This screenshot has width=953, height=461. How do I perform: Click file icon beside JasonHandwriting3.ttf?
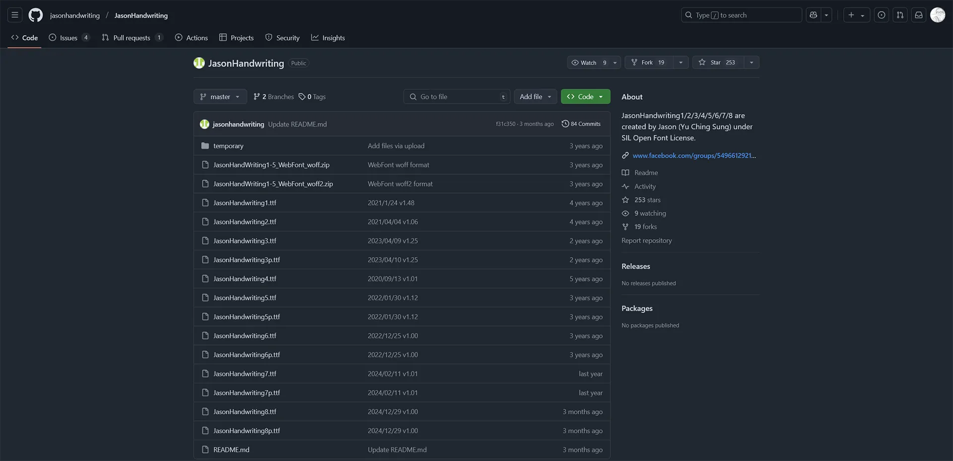coord(205,241)
